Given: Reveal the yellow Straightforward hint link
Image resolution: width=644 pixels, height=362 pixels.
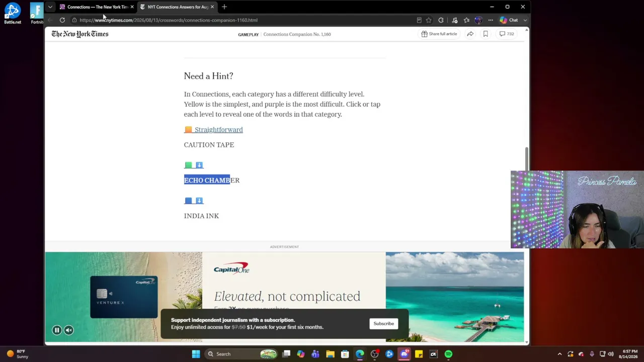Looking at the screenshot, I should pos(213,130).
